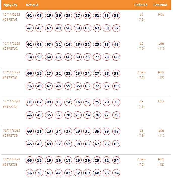
Task: Select ball 54 in draw #0172762
Action: click(30, 57)
